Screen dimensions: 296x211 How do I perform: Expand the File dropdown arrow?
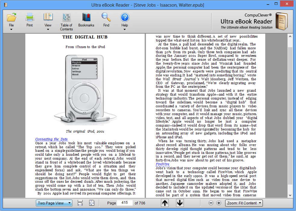pos(11,29)
